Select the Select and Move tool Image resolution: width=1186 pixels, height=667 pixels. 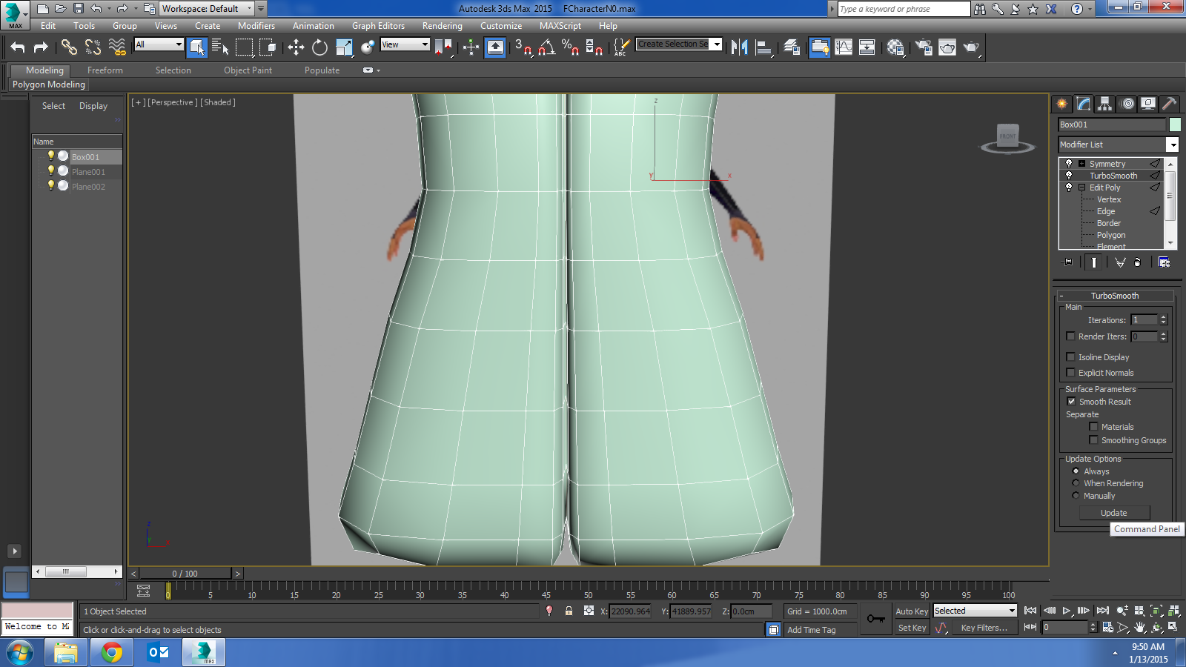(x=295, y=47)
